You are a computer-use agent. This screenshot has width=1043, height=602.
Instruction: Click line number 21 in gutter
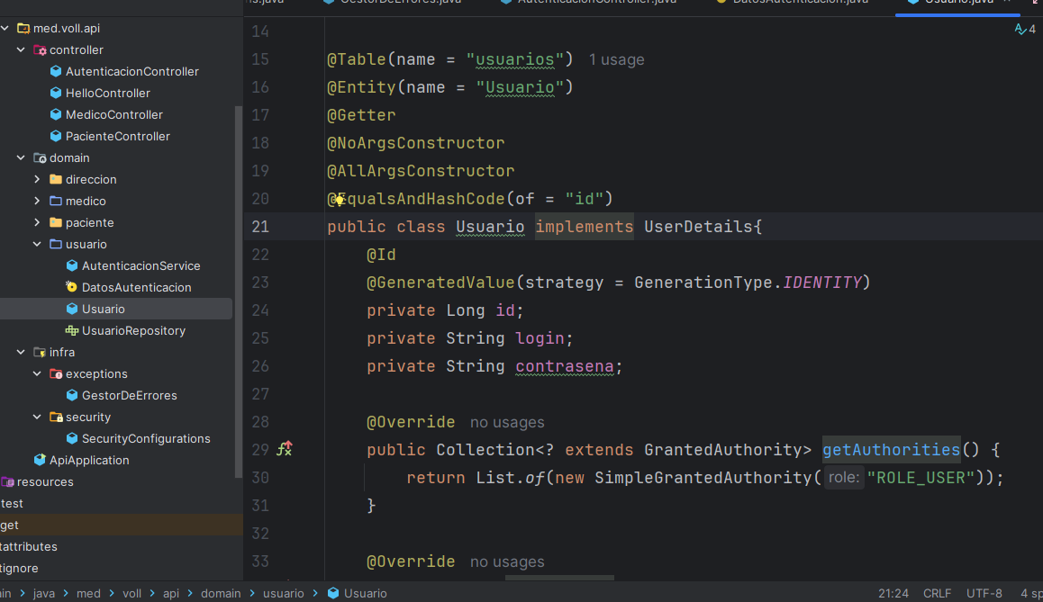pyautogui.click(x=260, y=228)
